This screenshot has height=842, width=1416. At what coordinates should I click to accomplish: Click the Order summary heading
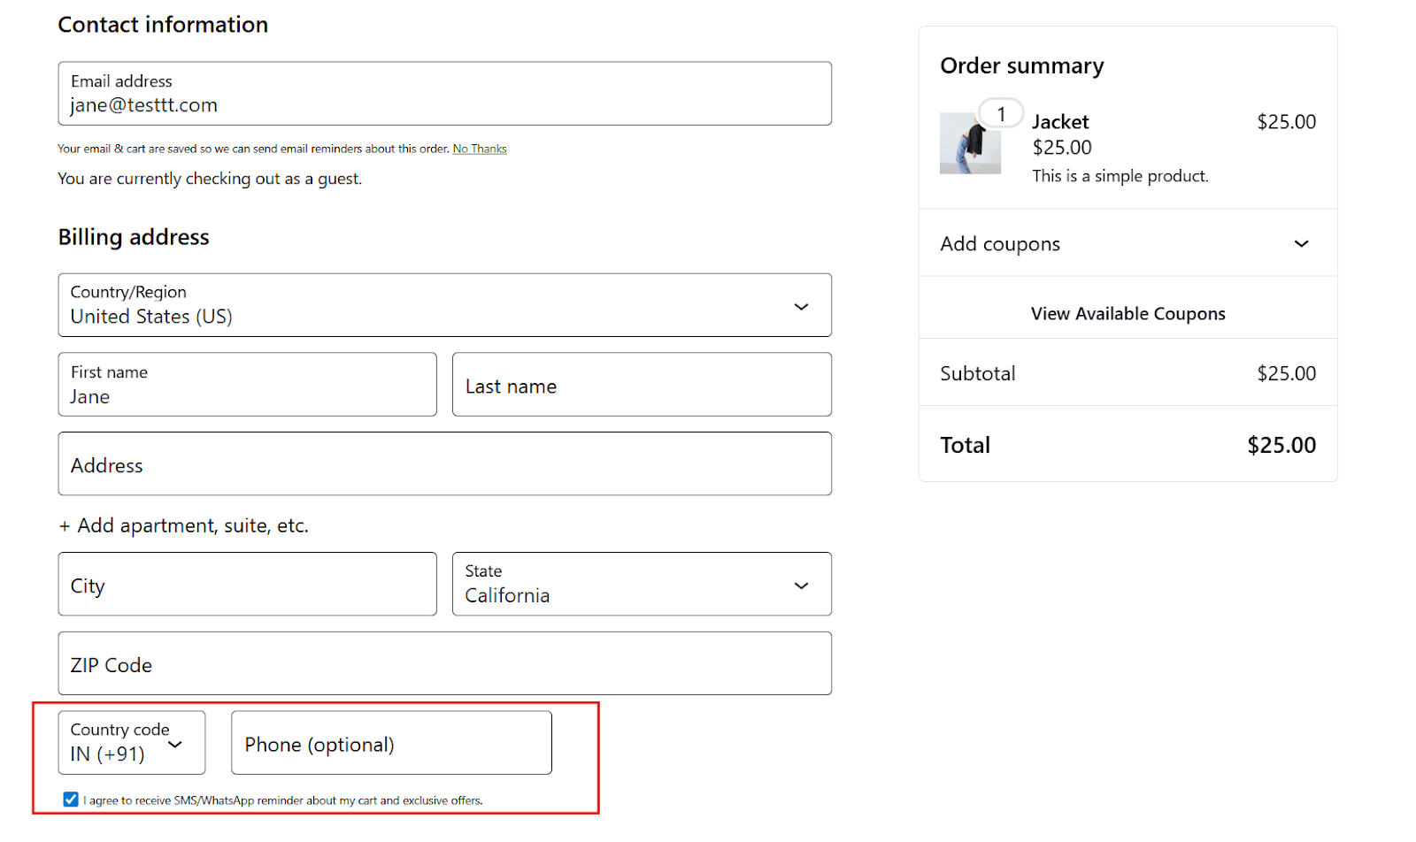coord(1021,65)
